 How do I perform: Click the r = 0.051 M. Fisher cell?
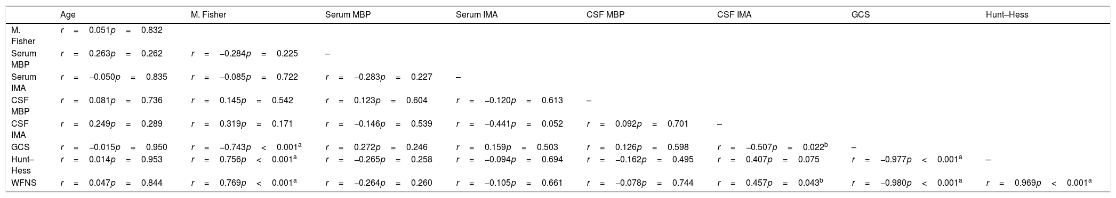click(x=111, y=30)
